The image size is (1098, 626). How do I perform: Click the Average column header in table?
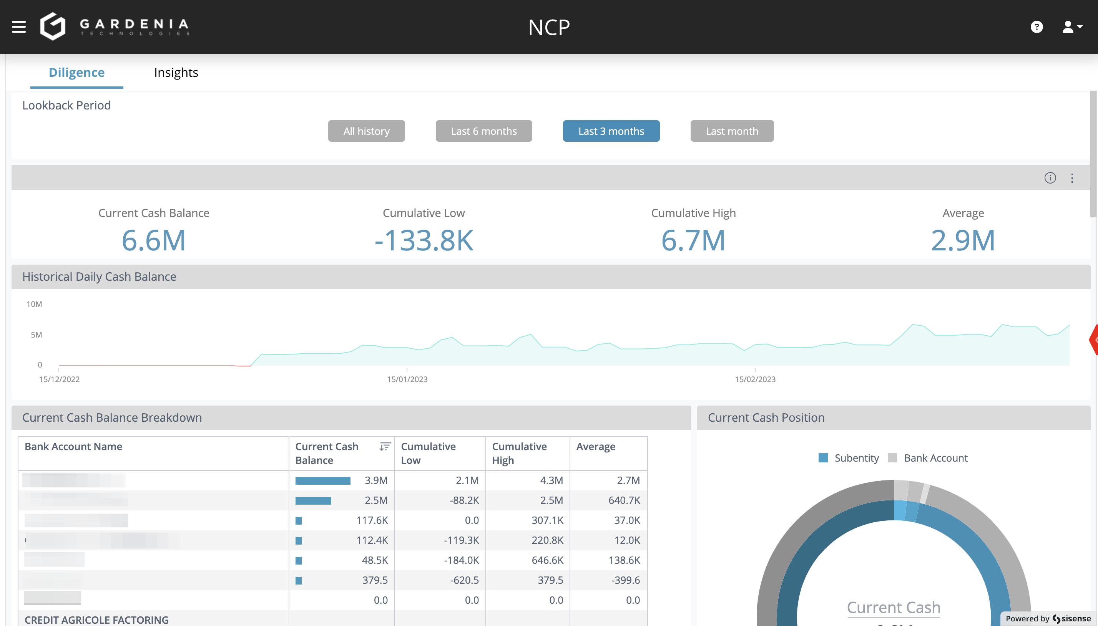point(608,454)
